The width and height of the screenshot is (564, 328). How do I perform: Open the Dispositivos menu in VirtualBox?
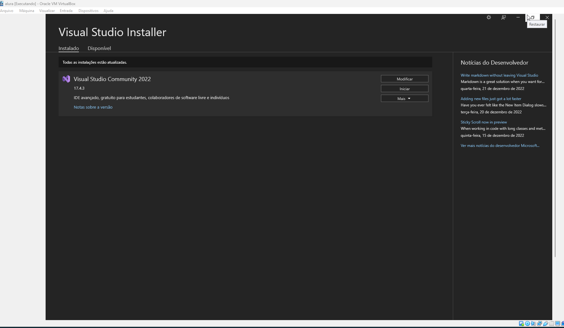[88, 11]
